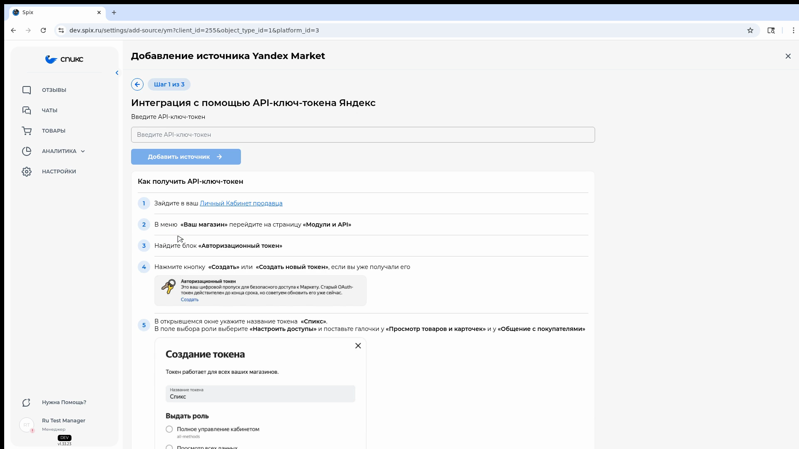
Task: Click the Нужна Помощь help icon
Action: pyautogui.click(x=27, y=402)
